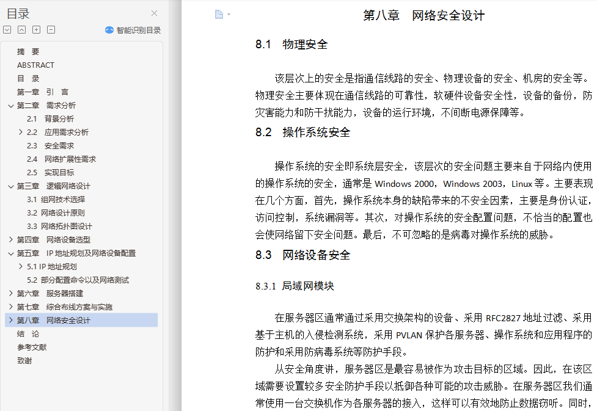Screen dimensions: 597x411
Task: Jump to 3.1 组网技术选择
Action: pos(56,200)
